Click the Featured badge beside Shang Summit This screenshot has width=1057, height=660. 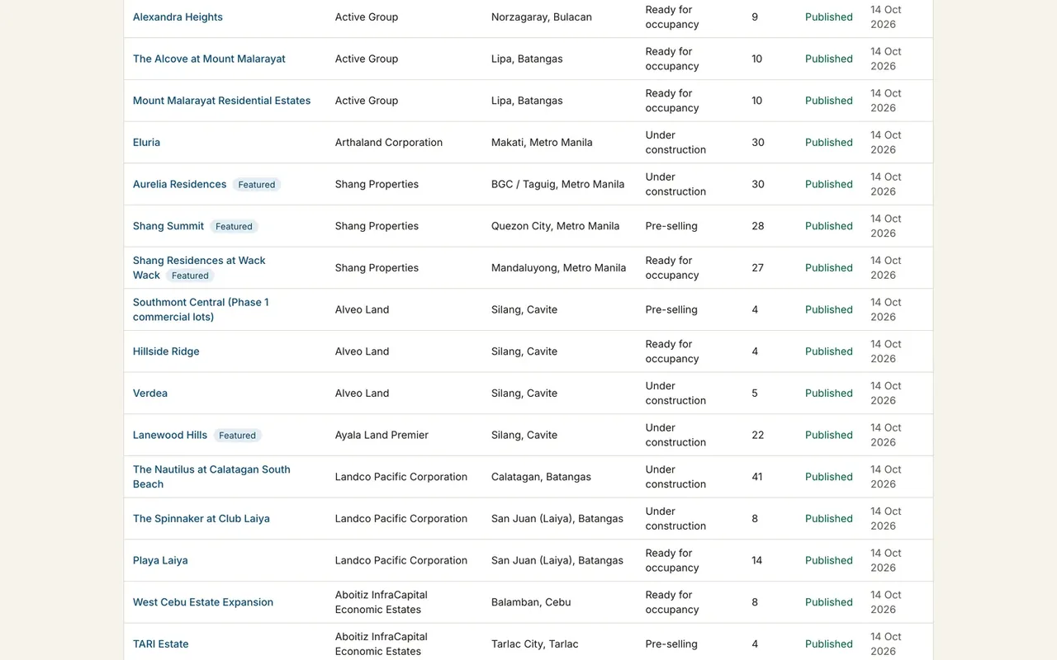tap(235, 226)
